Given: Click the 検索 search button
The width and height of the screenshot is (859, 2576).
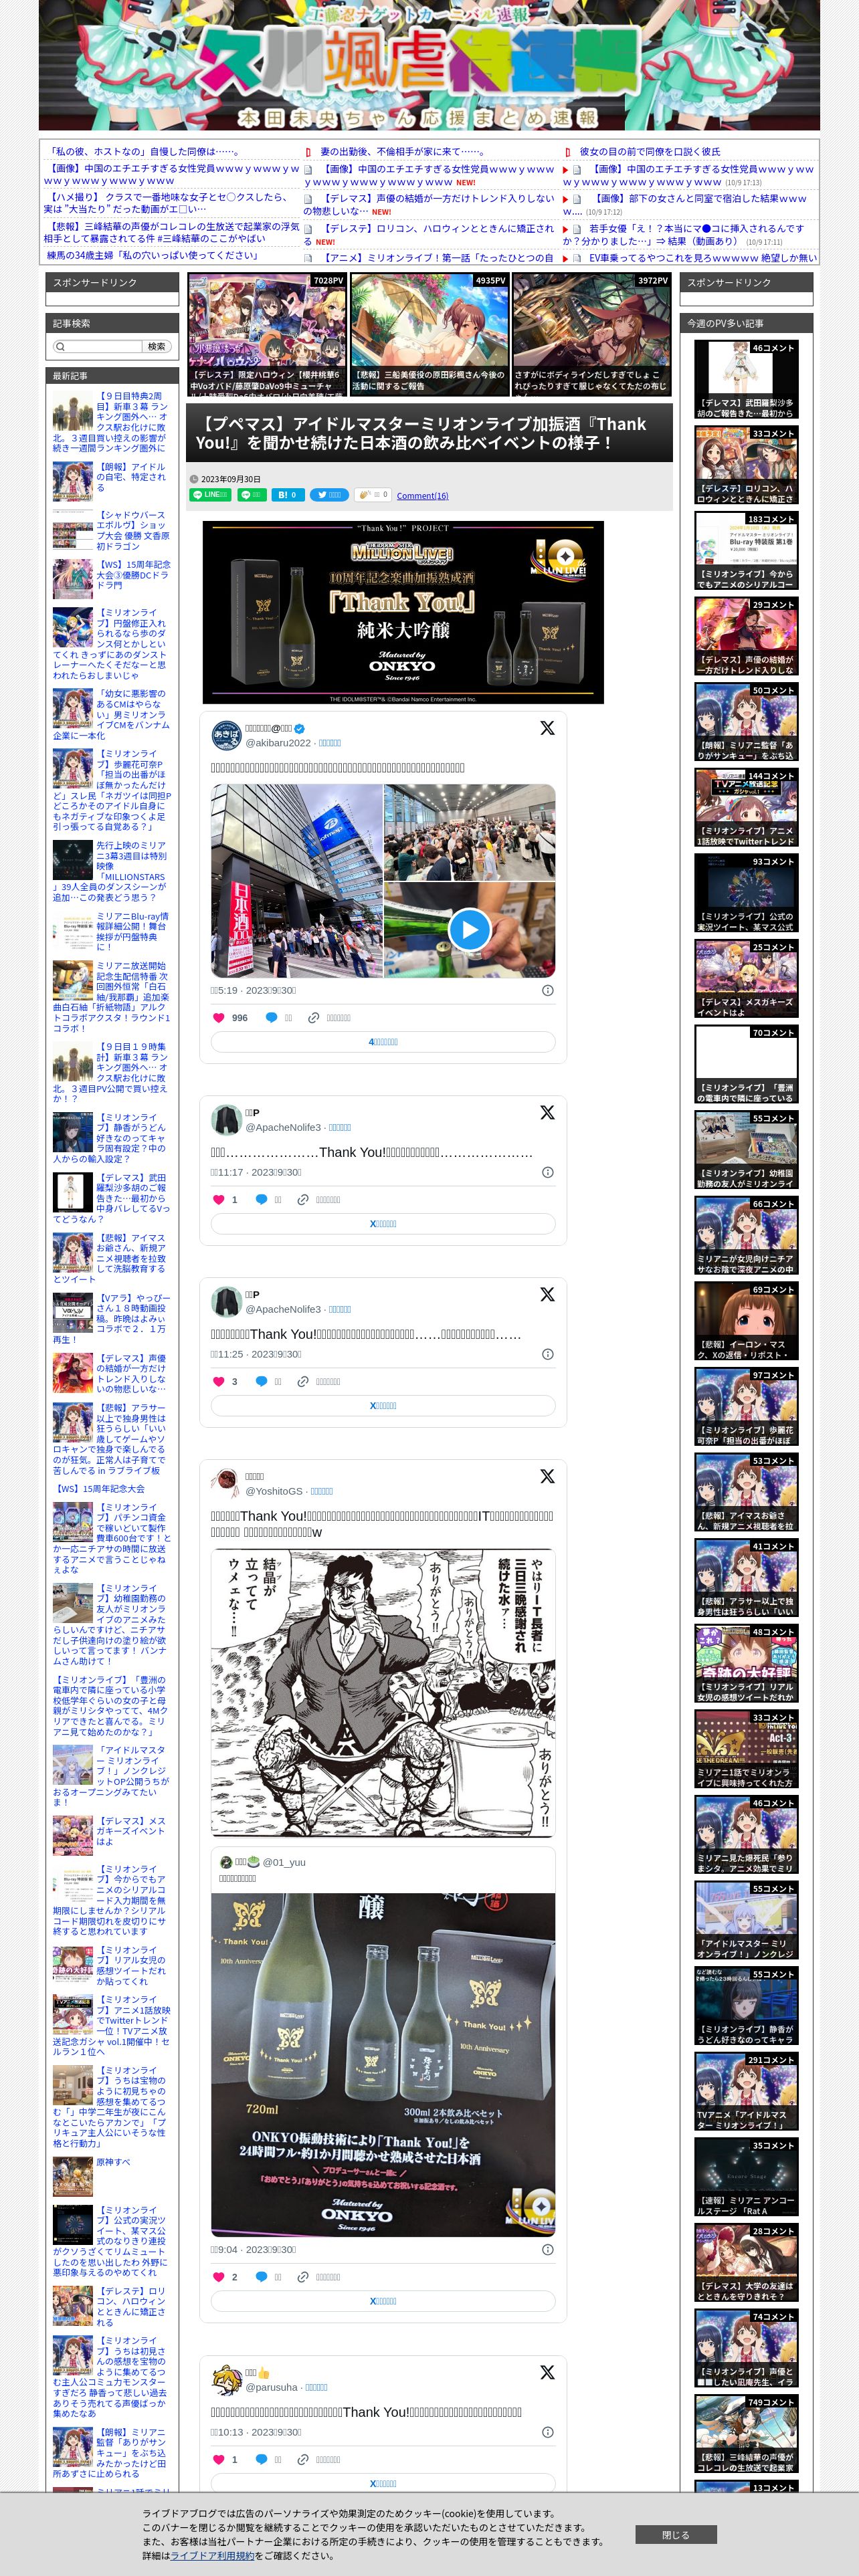Looking at the screenshot, I should 157,347.
